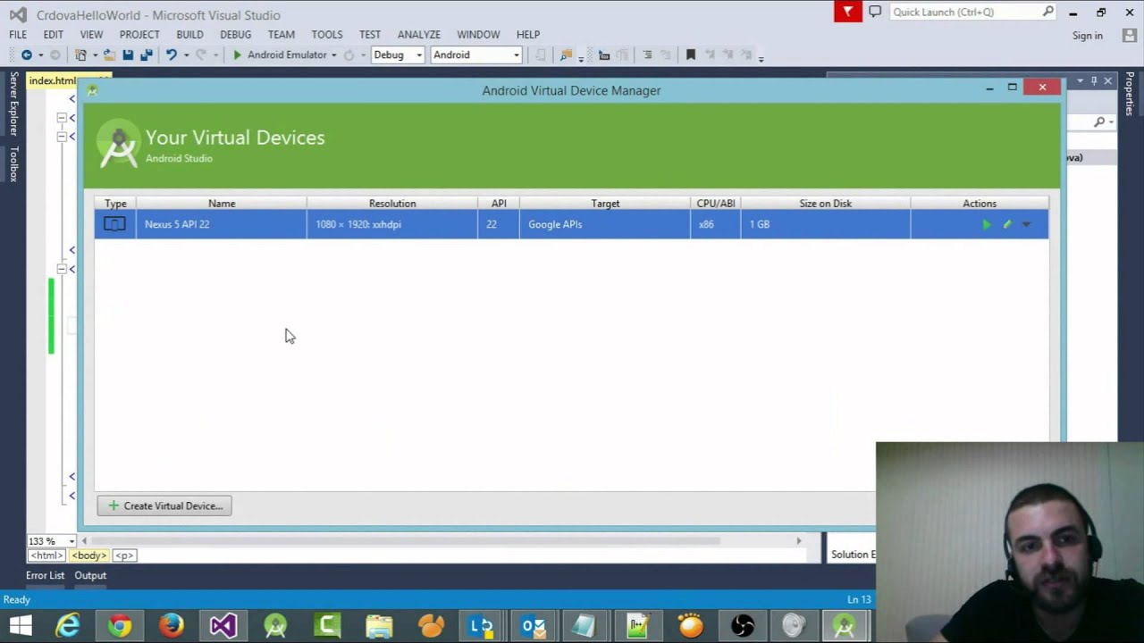Open the TOOLS menu
The image size is (1144, 643).
point(327,35)
